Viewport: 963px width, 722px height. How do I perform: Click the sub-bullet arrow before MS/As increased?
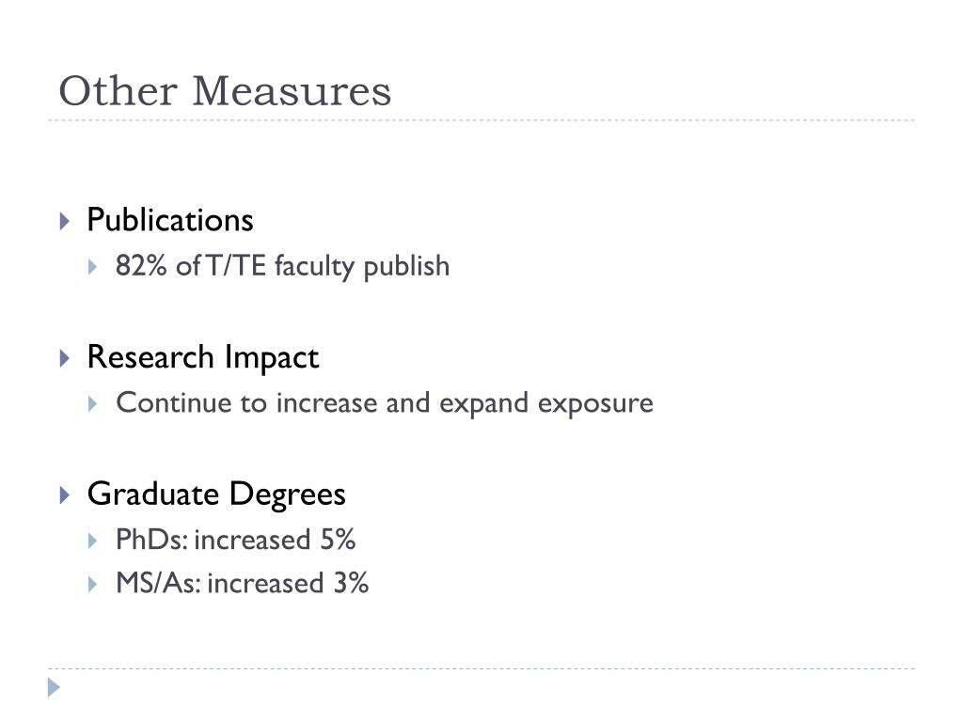click(93, 584)
